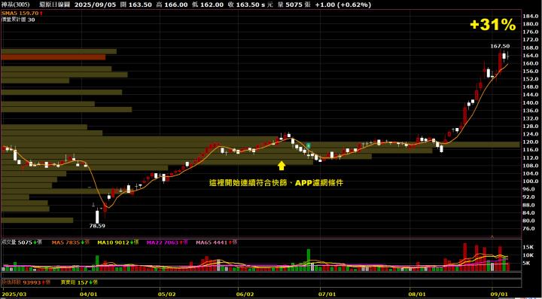Screen dimensions: 542x299
Task: Click the white candle at the 78.59 low
Action: pos(97,216)
